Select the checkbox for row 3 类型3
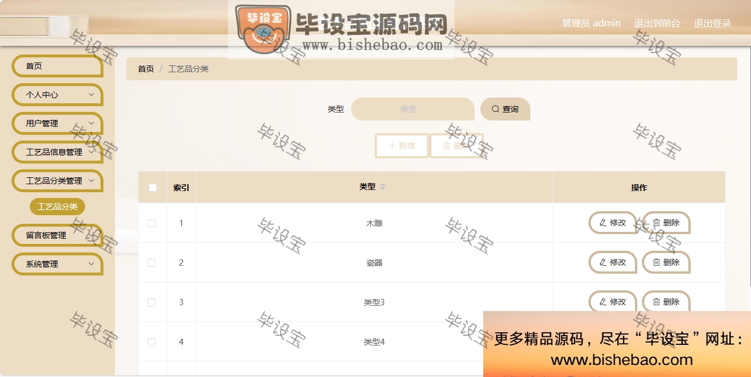The width and height of the screenshot is (751, 377). 152,302
